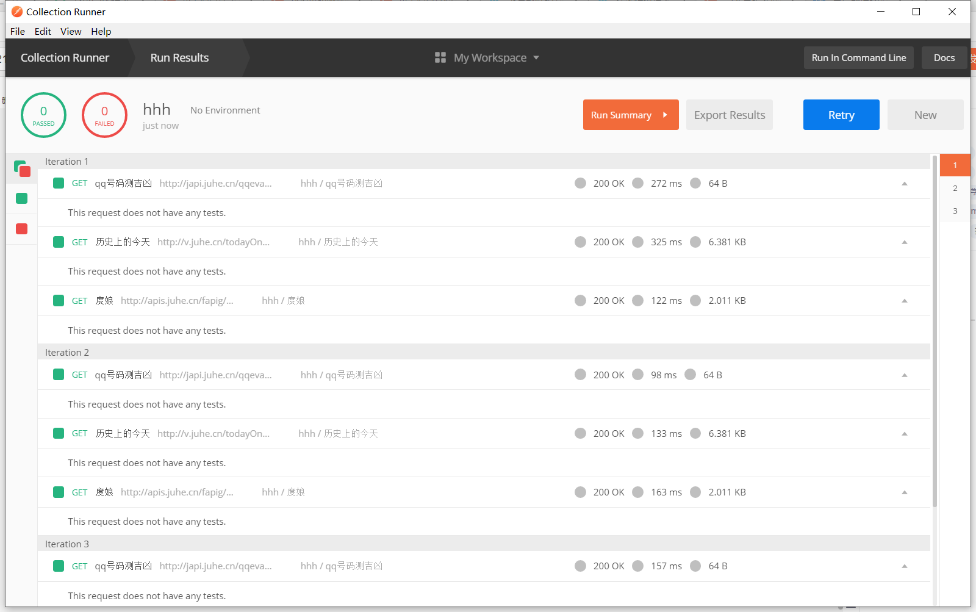
Task: Collapse 历史上的今天 request with 133 ms
Action: point(905,434)
